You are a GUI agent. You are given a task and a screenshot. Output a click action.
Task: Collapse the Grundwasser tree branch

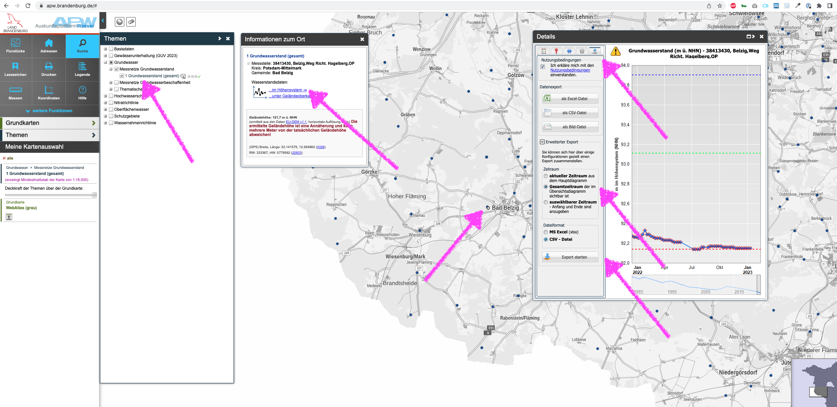tap(106, 62)
